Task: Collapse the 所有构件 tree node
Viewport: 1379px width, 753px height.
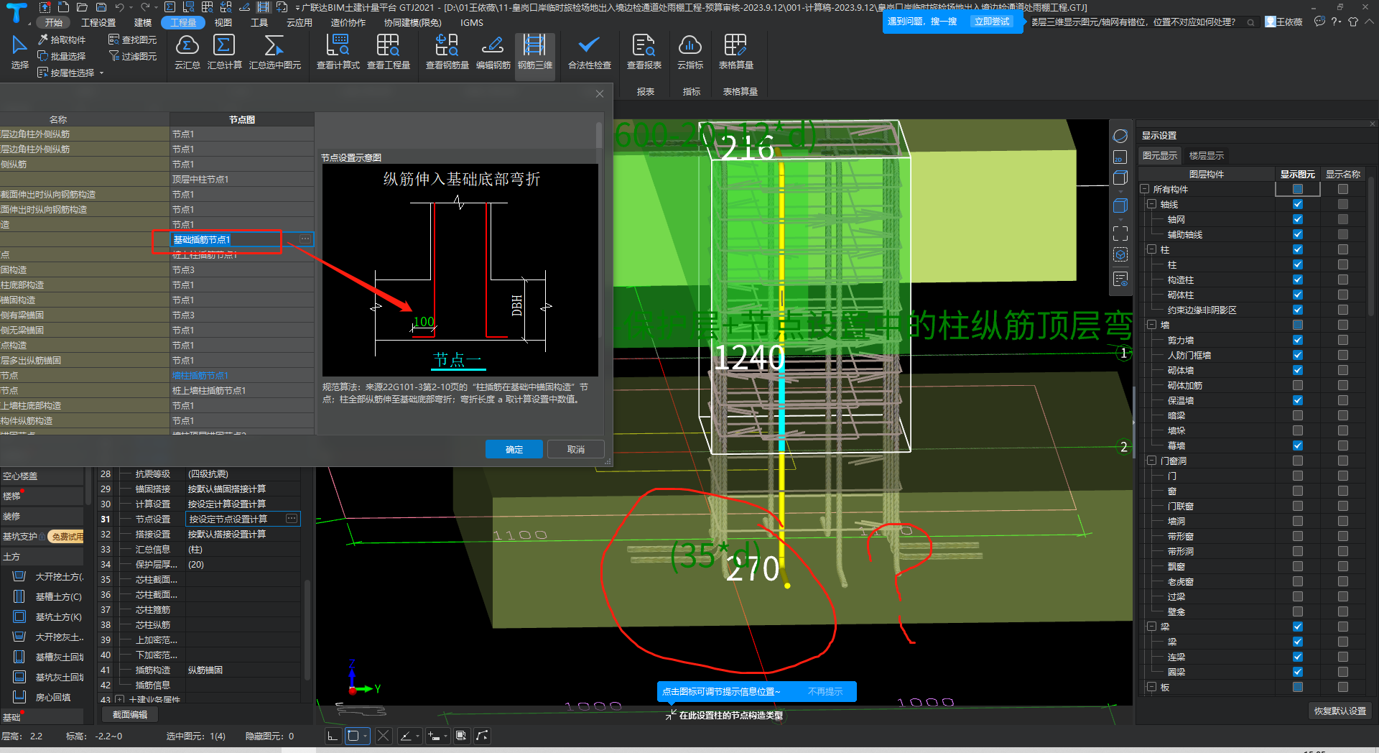Action: [x=1145, y=189]
